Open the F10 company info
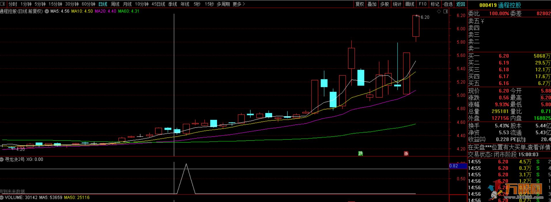This screenshot has width=551, height=202. 422,4
